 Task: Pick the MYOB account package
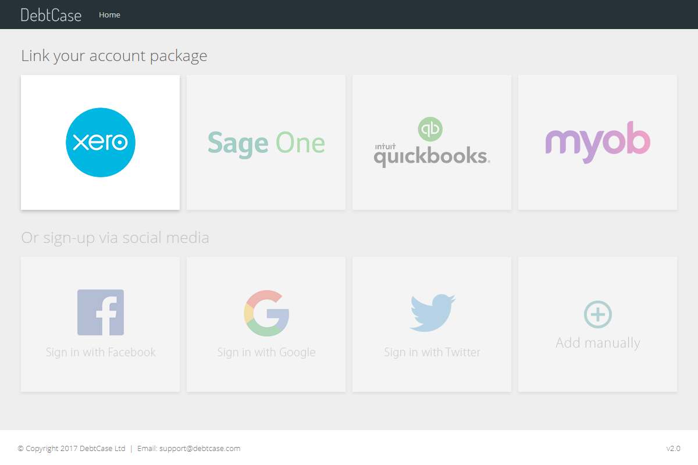(x=597, y=142)
